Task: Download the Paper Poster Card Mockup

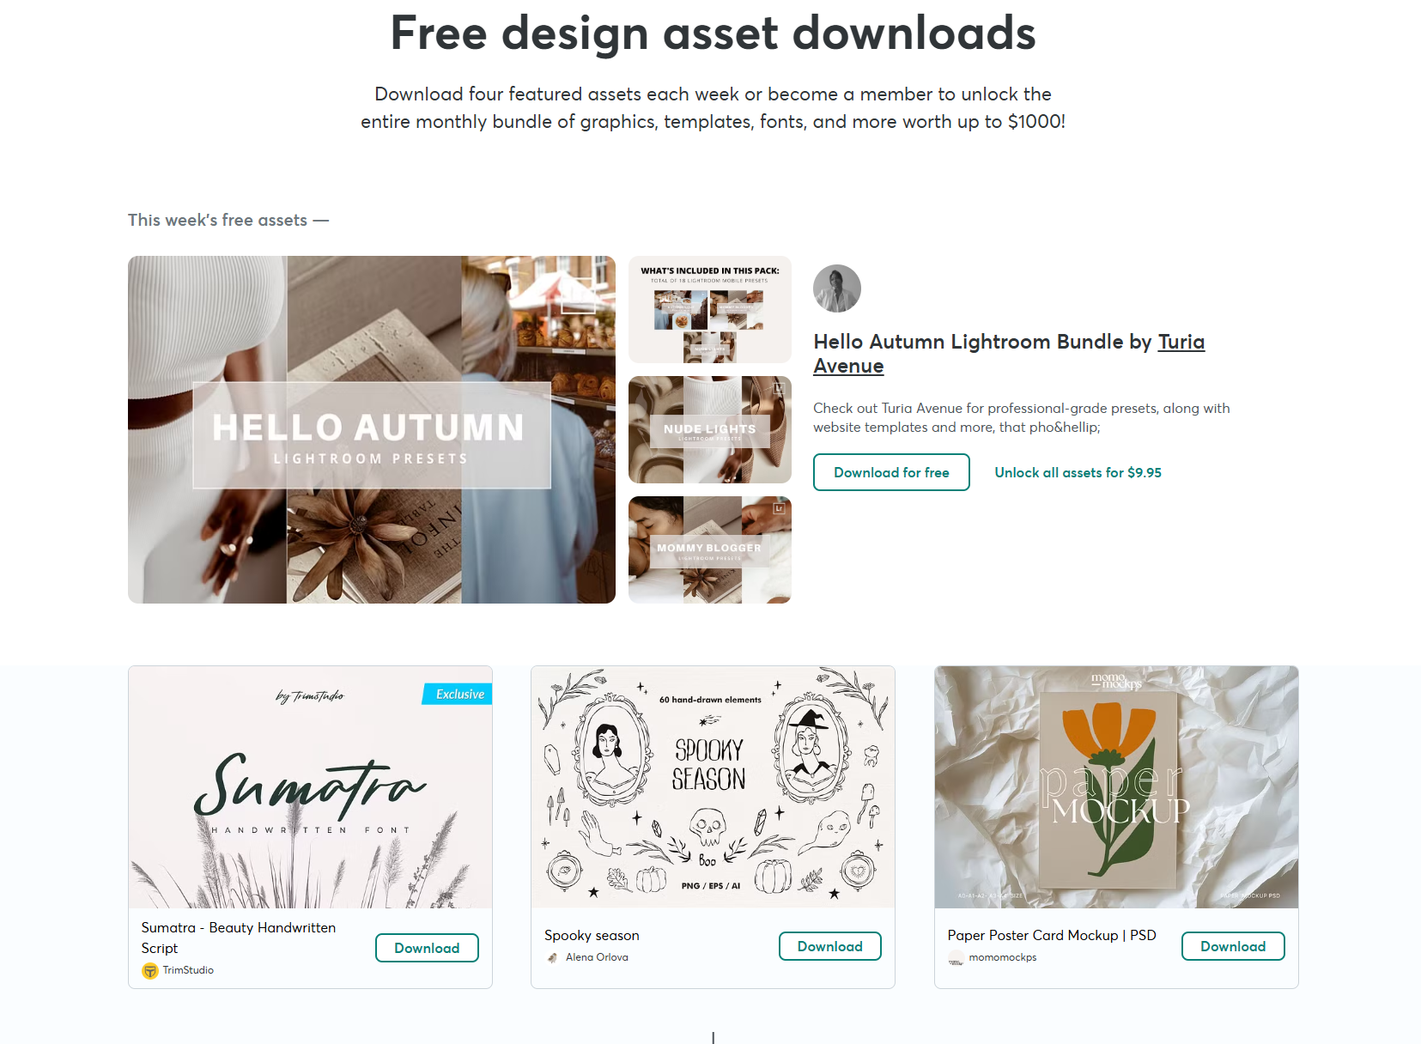Action: coord(1233,946)
